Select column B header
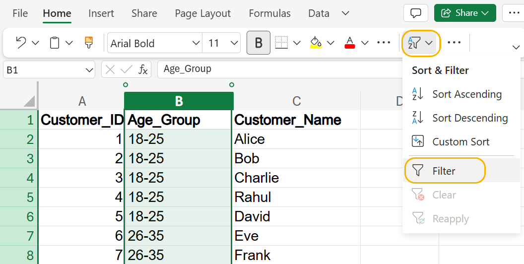 click(179, 101)
